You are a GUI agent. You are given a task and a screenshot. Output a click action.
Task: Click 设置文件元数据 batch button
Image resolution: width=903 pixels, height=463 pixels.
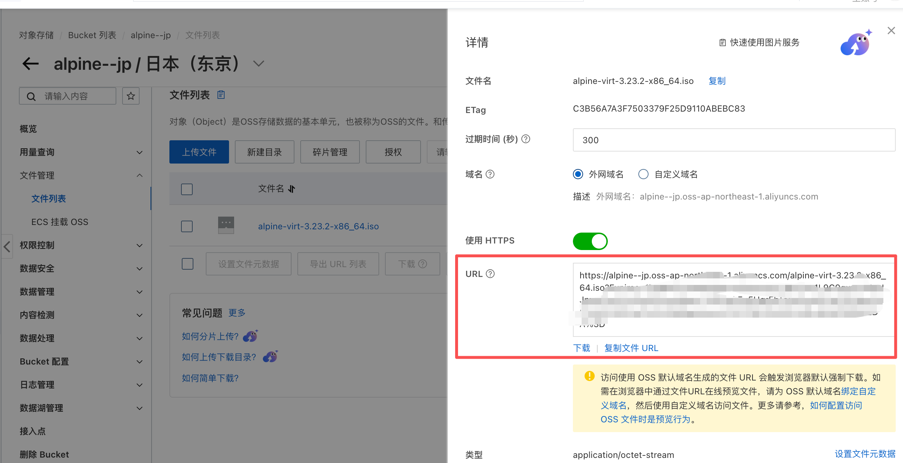(249, 264)
